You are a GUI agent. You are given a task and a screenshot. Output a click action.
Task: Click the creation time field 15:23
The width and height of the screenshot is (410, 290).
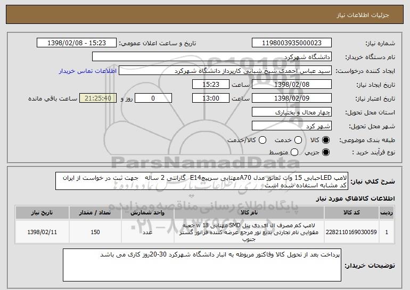pos(211,85)
